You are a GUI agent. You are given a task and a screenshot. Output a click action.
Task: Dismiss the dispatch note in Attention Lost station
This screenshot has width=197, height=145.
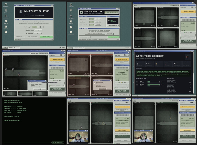(109, 89)
